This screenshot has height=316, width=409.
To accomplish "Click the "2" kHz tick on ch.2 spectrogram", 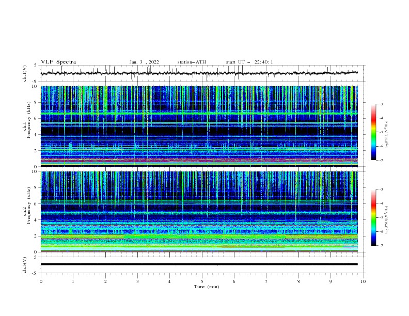I will tap(36, 236).
